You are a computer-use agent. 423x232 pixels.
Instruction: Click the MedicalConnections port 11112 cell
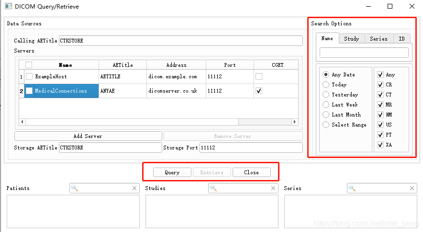click(230, 91)
